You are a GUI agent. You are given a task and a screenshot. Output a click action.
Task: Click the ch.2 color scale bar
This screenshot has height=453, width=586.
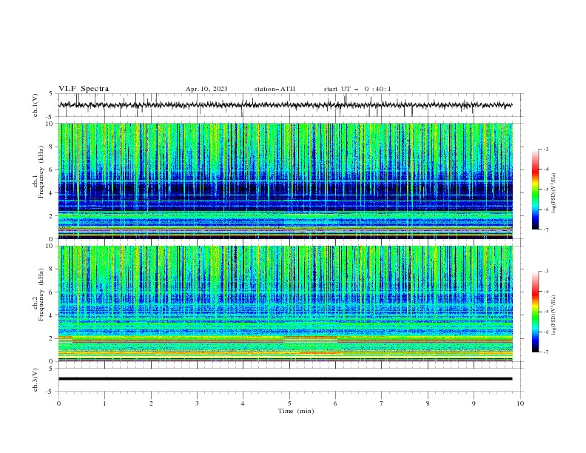535,312
